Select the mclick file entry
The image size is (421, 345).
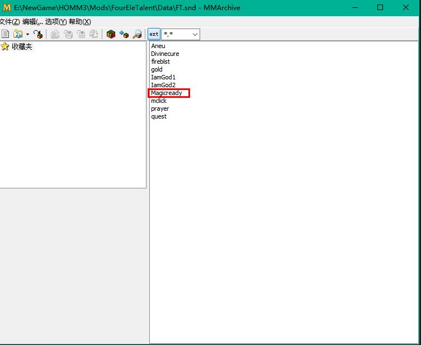159,101
